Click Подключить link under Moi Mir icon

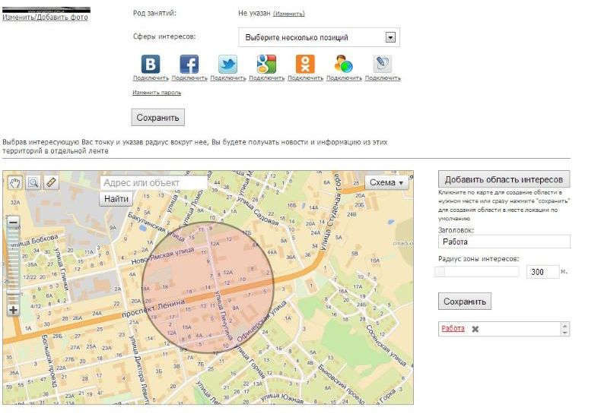(344, 78)
